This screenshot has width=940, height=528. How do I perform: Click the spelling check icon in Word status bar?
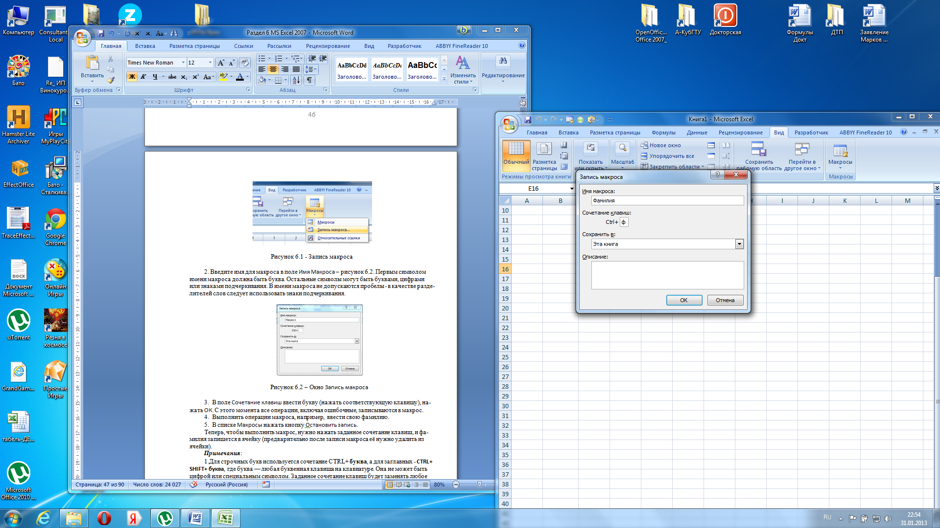tap(194, 484)
